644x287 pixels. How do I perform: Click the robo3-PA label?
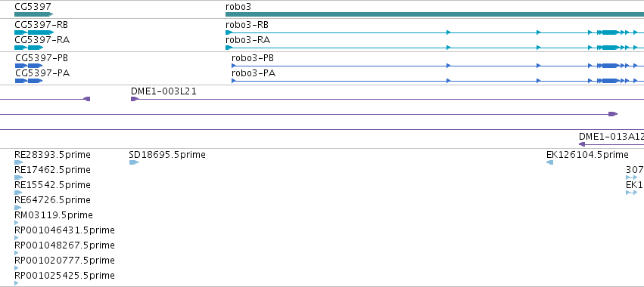click(x=254, y=73)
